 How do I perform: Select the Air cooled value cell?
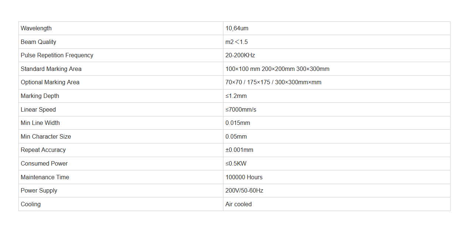pos(337,204)
